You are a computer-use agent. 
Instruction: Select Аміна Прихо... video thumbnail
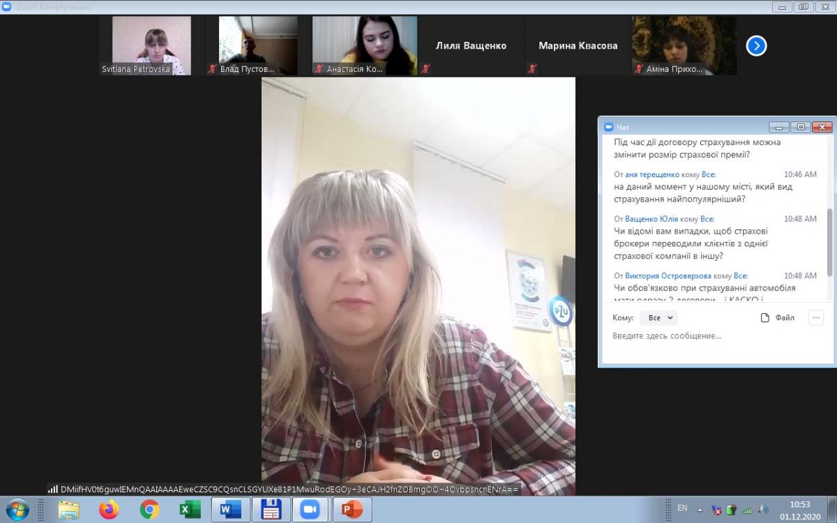click(685, 45)
